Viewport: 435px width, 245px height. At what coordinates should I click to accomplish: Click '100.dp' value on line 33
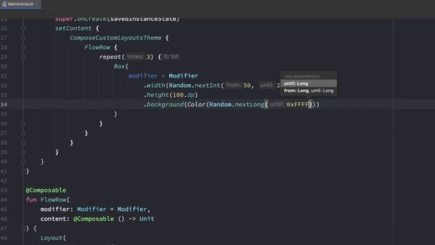pyautogui.click(x=184, y=95)
